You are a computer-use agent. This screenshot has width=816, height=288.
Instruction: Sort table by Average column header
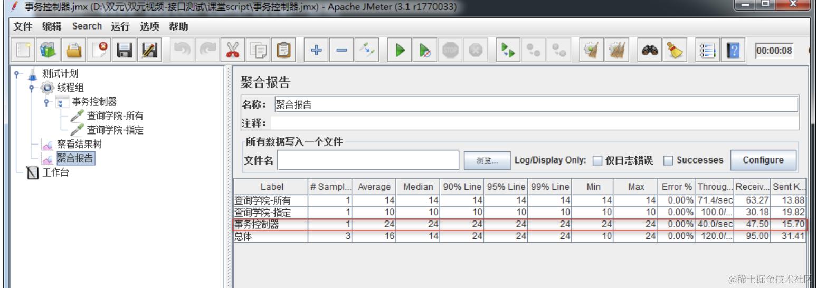[x=374, y=187]
